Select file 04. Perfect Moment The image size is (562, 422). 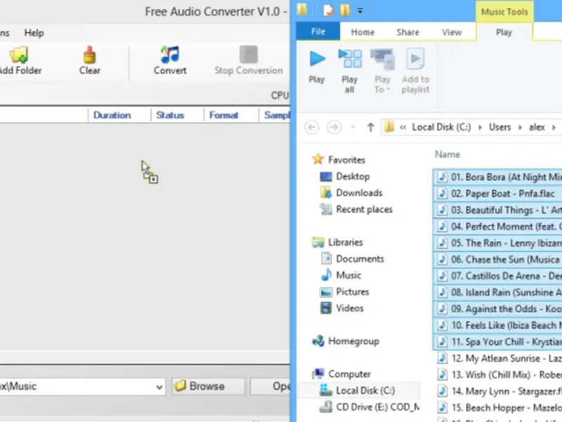[x=497, y=226]
